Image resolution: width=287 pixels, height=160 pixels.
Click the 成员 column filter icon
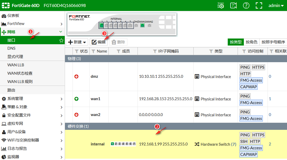point(119,51)
